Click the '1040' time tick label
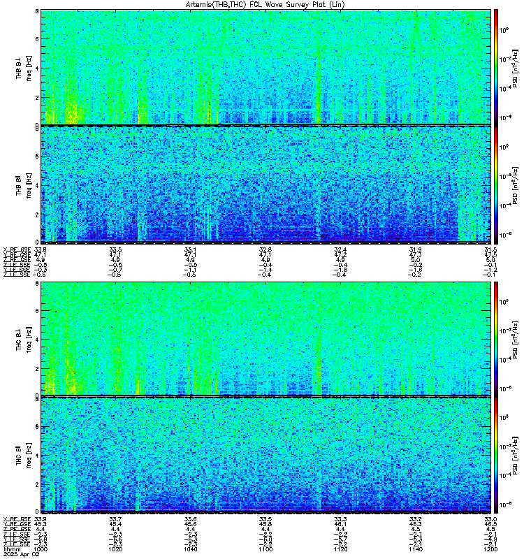524x559 pixels. [190, 549]
